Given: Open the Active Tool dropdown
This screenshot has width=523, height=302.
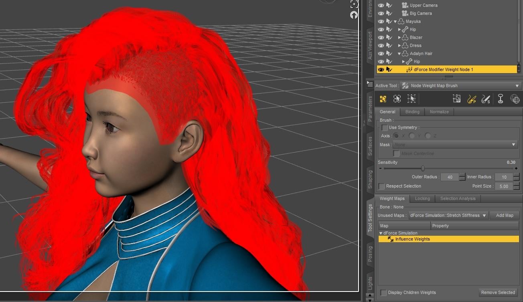Looking at the screenshot, I should 460,86.
